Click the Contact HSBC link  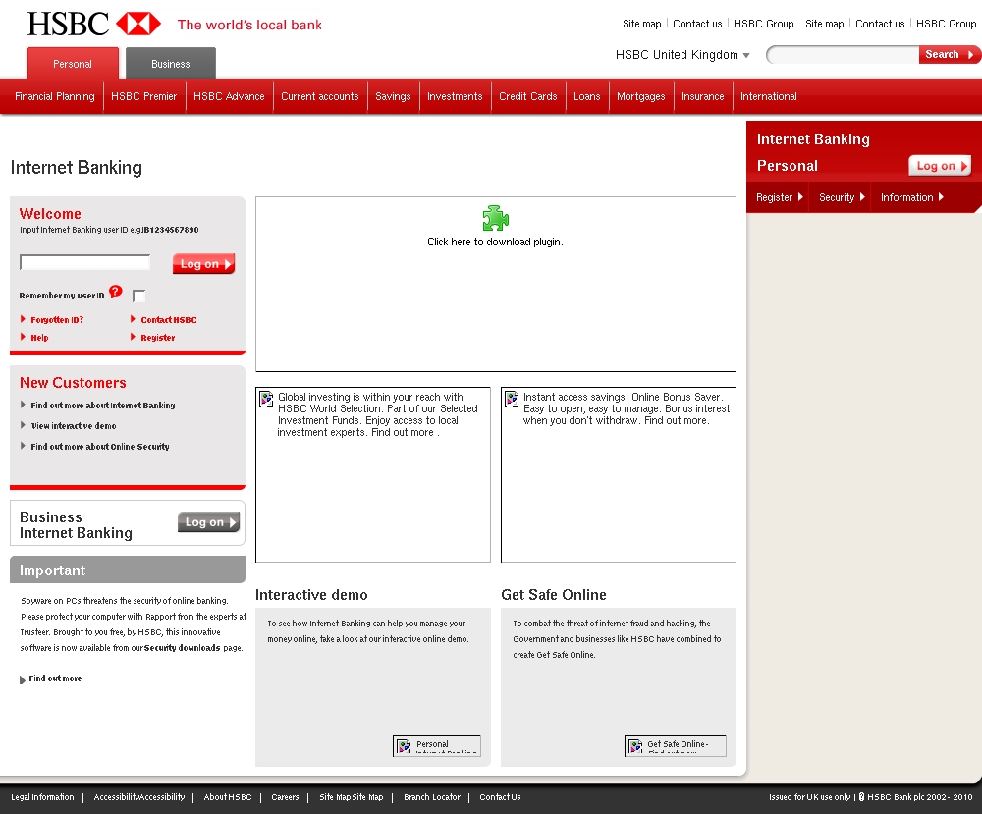[x=169, y=320]
